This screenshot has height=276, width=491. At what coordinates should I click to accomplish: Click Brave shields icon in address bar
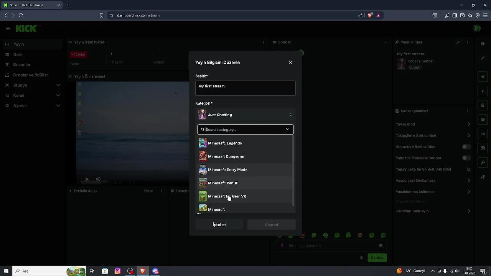click(370, 15)
